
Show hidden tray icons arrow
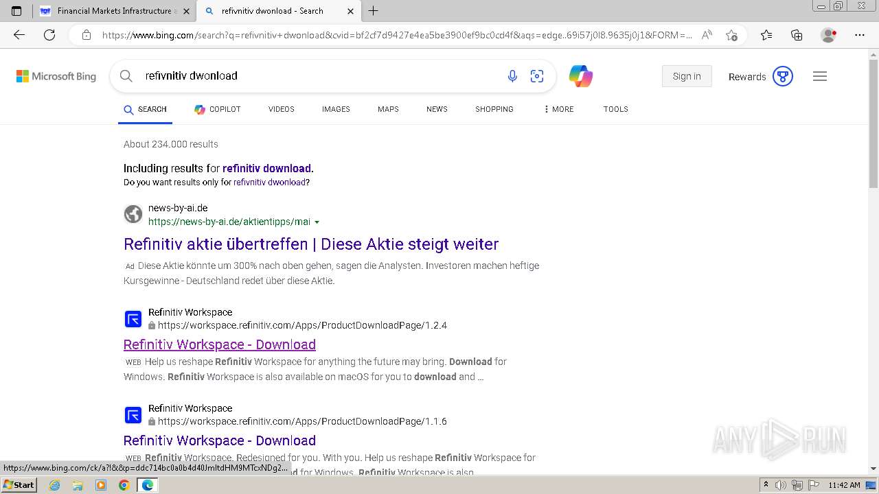point(766,485)
